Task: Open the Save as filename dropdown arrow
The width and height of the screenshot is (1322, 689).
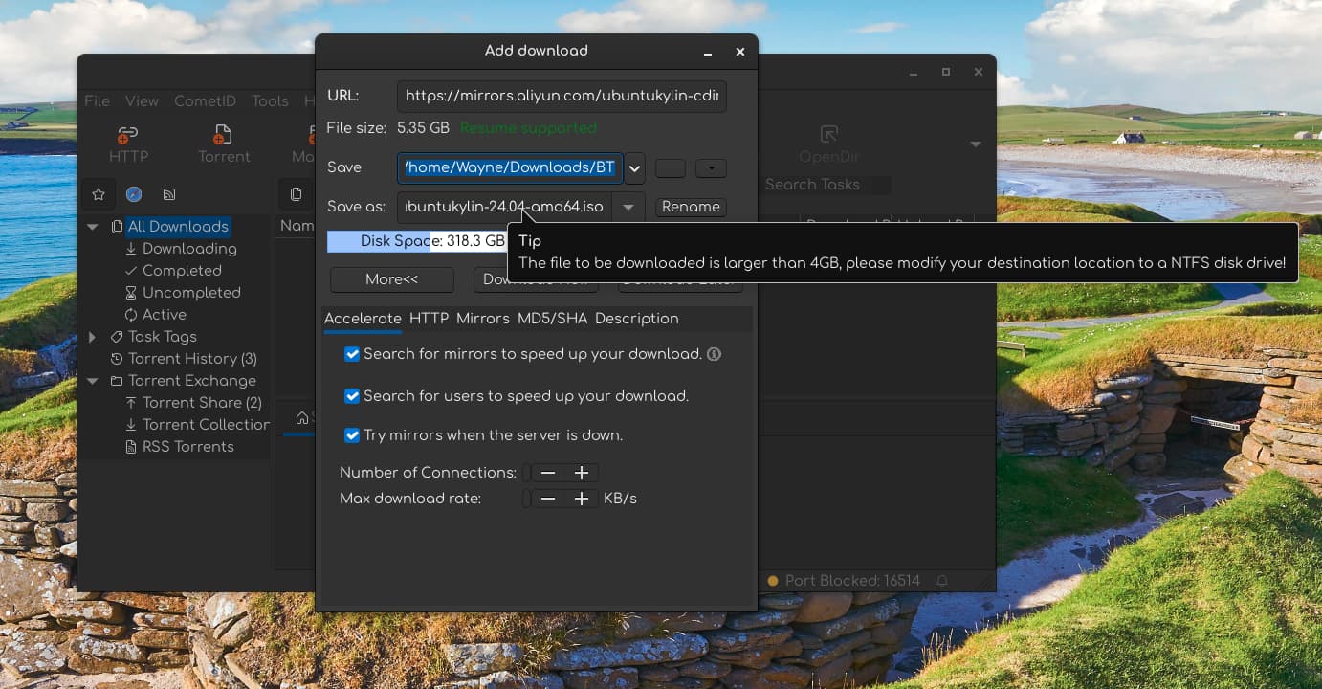Action: pos(628,207)
